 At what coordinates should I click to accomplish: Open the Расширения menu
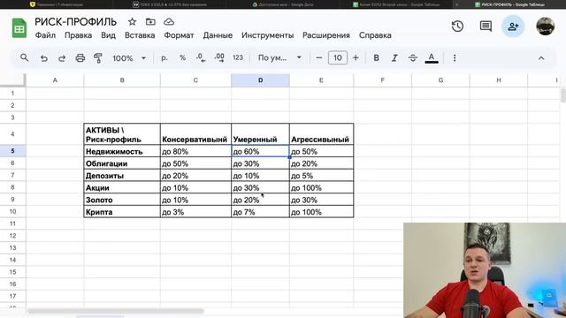(326, 35)
